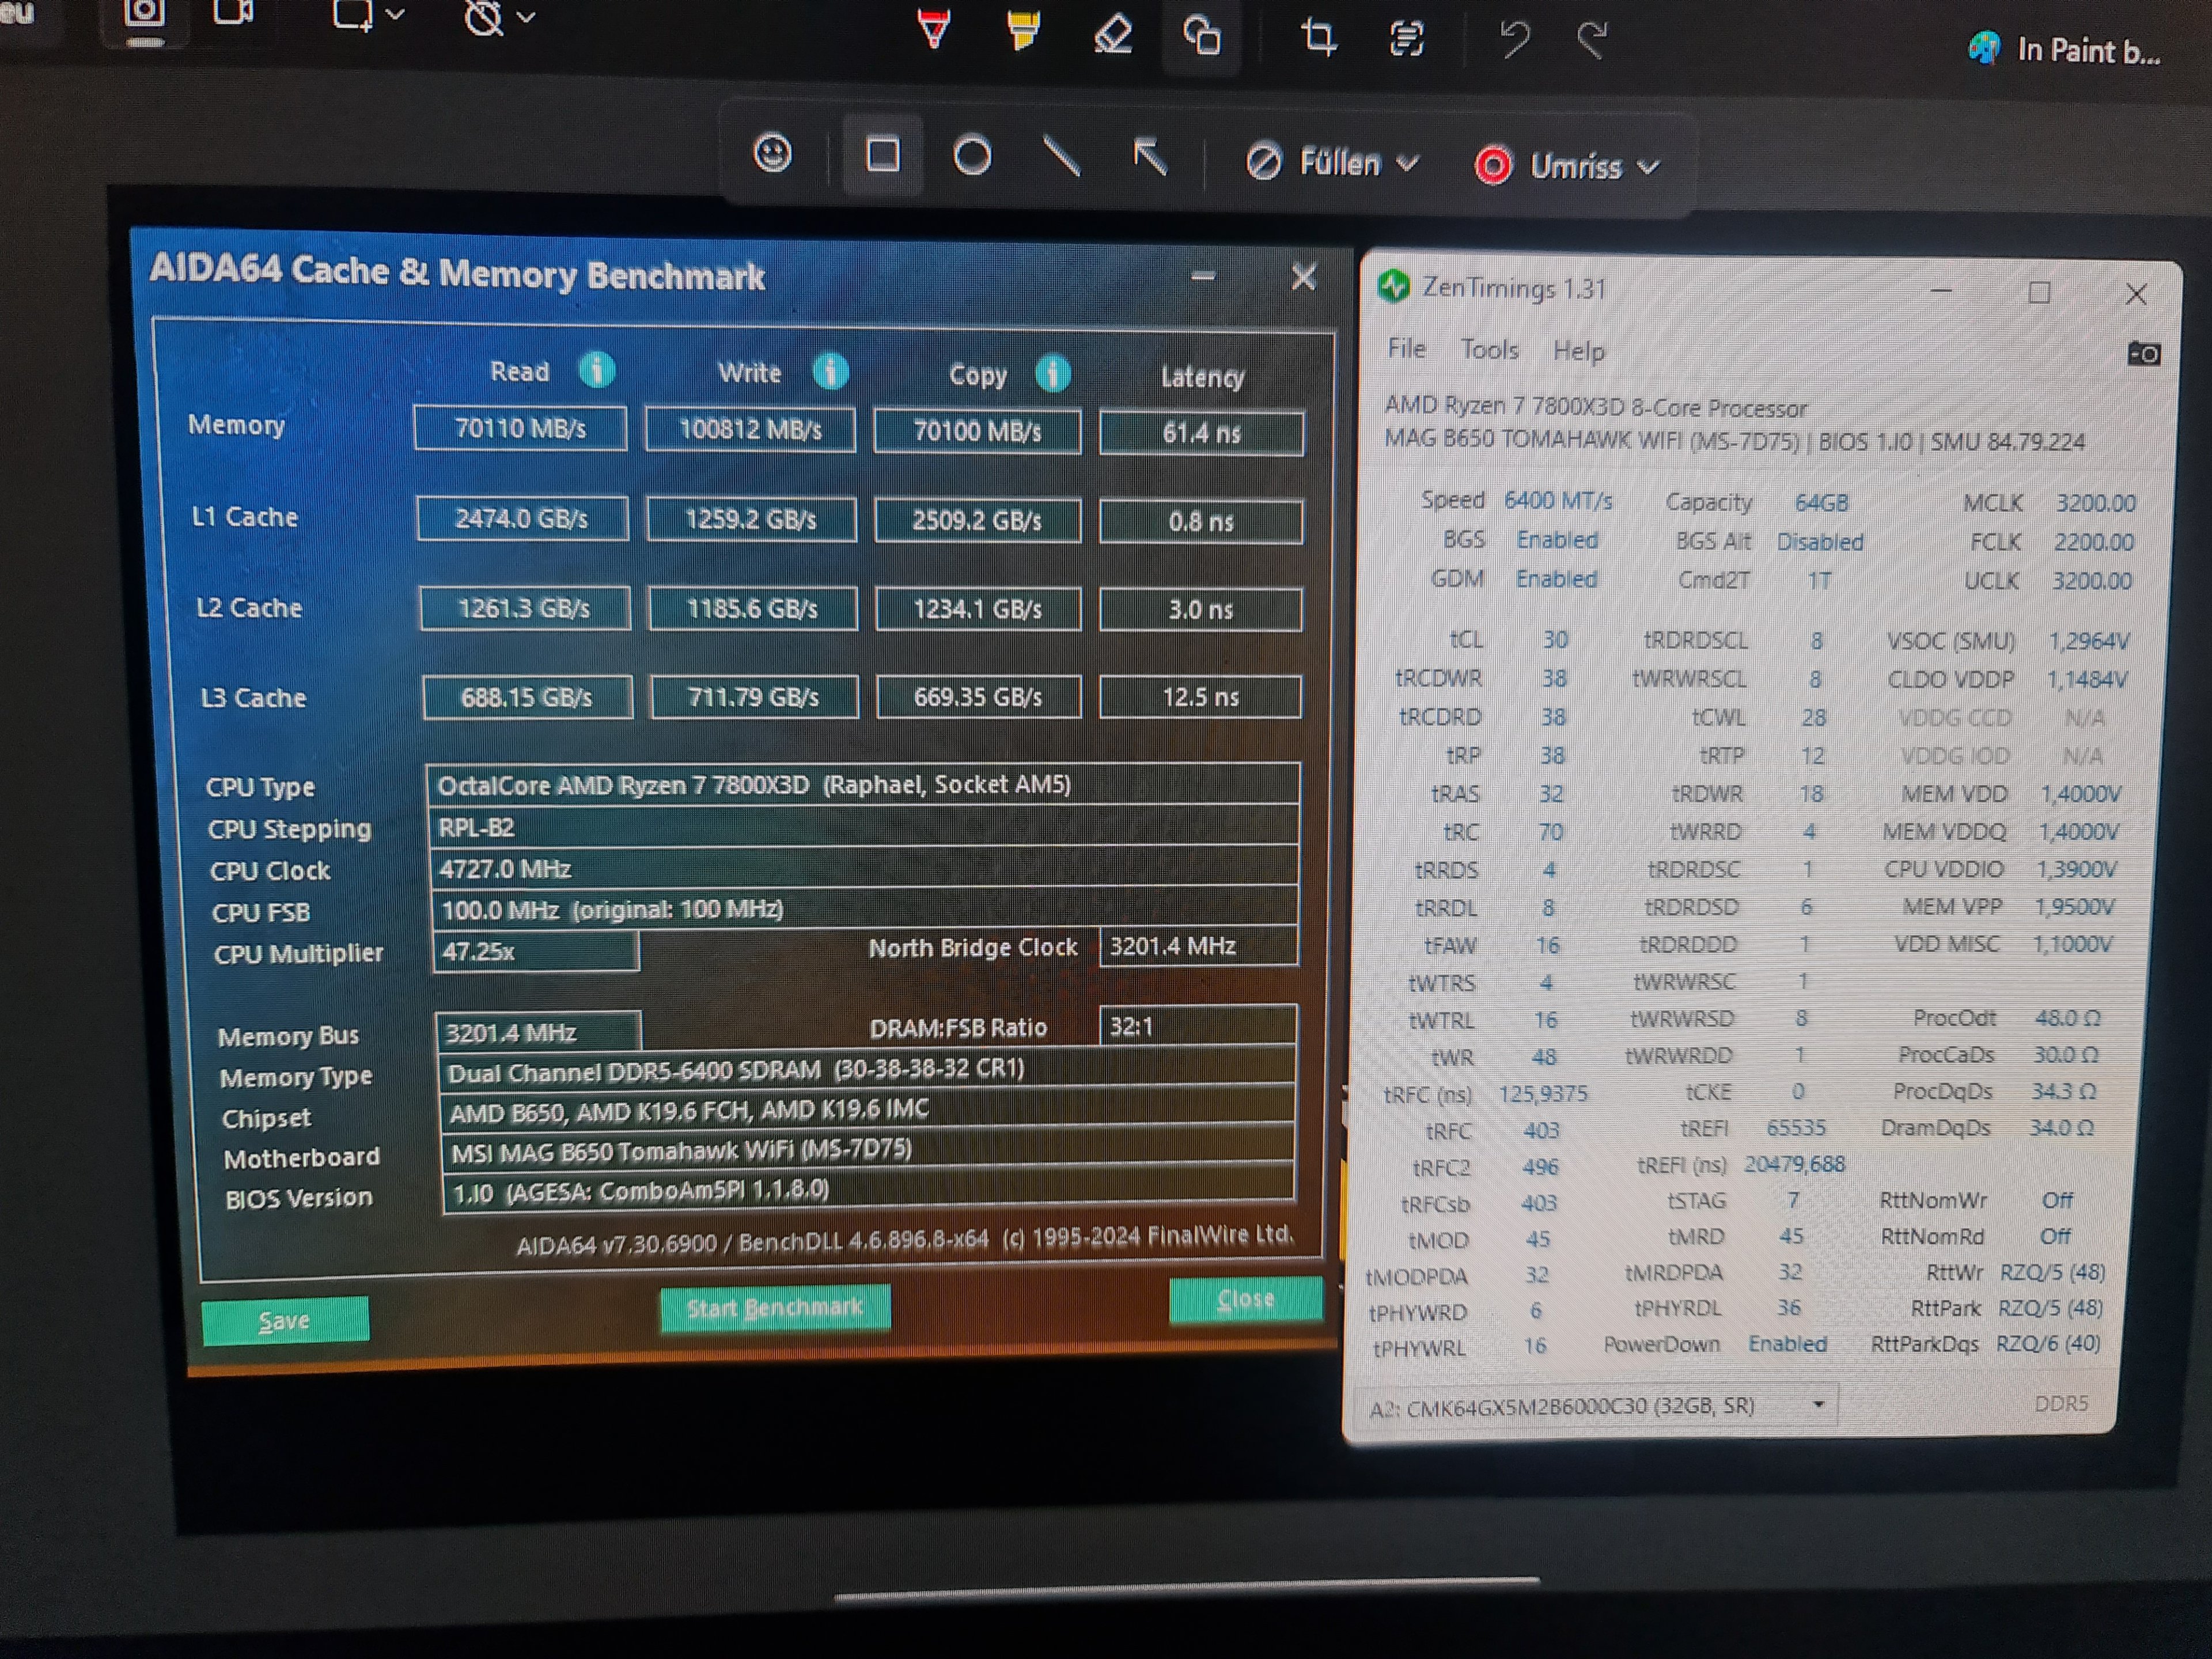The width and height of the screenshot is (2212, 1659).
Task: Click the text actions scan icon
Action: click(x=1406, y=39)
